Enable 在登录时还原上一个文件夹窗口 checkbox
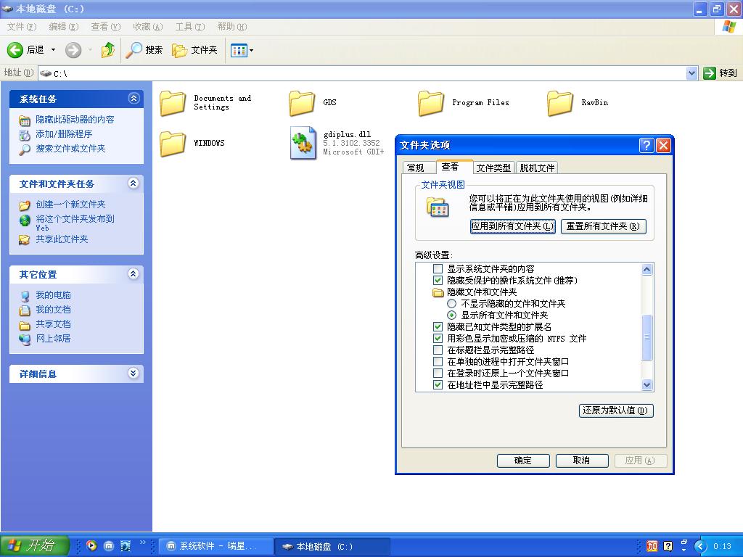Image resolution: width=743 pixels, height=557 pixels. (x=438, y=374)
